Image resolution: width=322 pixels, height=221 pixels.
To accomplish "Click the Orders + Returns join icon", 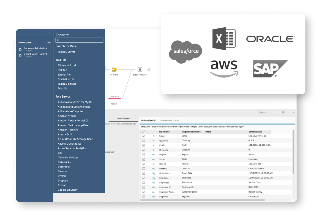I will click(x=140, y=70).
